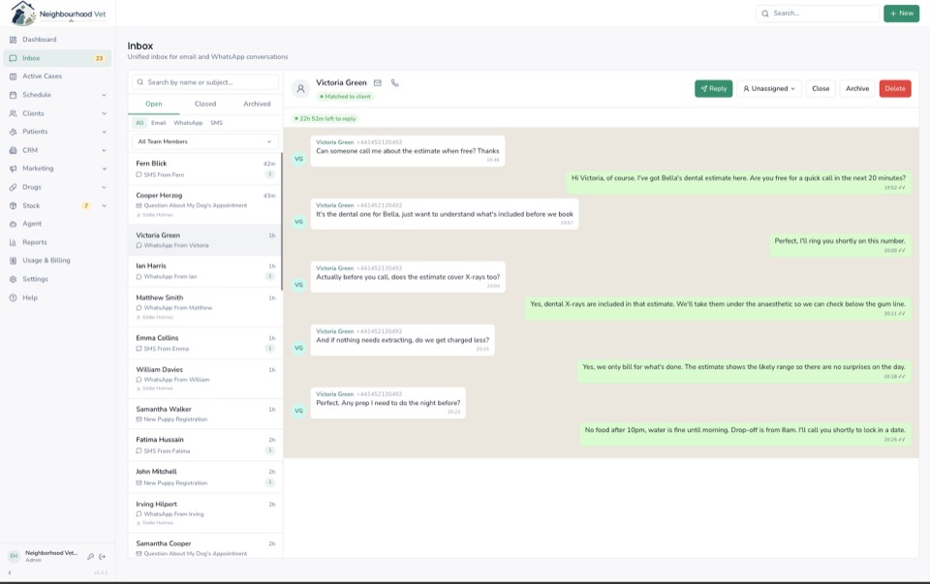Open Fern Blick conversation
Image resolution: width=930 pixels, height=584 pixels.
coord(205,169)
